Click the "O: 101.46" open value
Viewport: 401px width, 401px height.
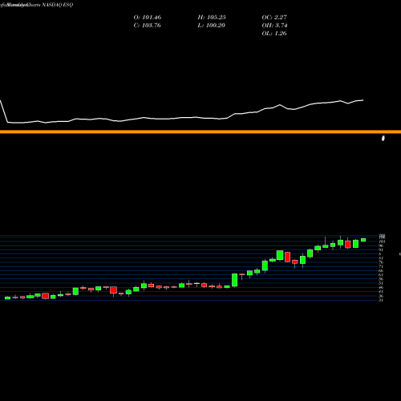tap(148, 18)
